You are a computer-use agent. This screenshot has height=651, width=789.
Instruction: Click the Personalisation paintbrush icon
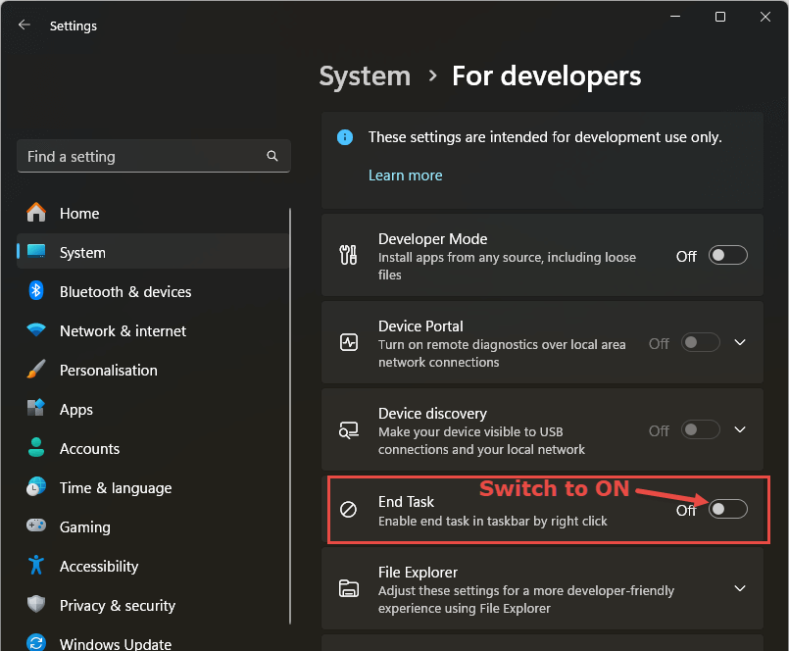(36, 370)
